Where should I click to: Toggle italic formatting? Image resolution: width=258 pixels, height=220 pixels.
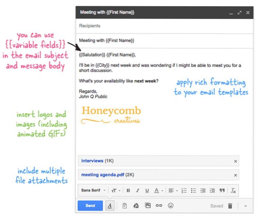tap(138, 190)
